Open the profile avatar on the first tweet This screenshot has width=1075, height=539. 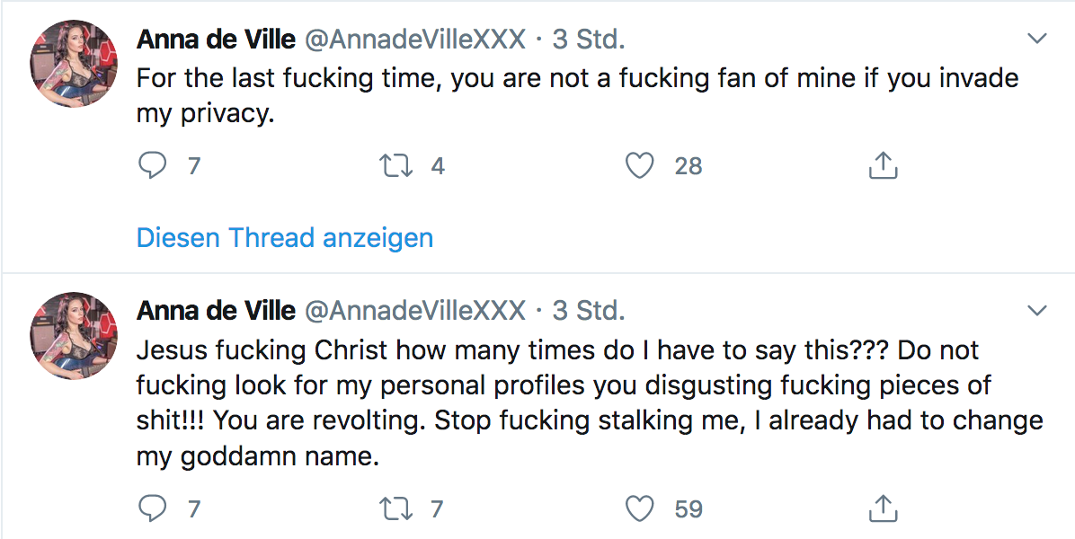(75, 64)
